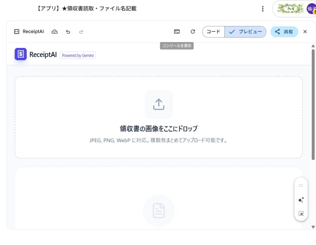Click the ReceiptAI dollar receipt logo
The image size is (316, 245).
point(21,54)
